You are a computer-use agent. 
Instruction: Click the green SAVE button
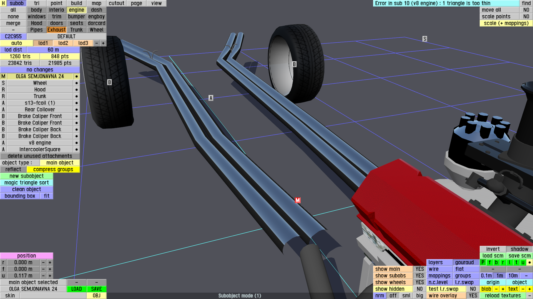coord(96,289)
